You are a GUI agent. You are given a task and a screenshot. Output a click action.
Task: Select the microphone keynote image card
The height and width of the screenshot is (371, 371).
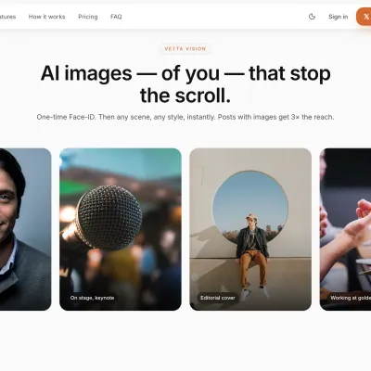point(121,229)
